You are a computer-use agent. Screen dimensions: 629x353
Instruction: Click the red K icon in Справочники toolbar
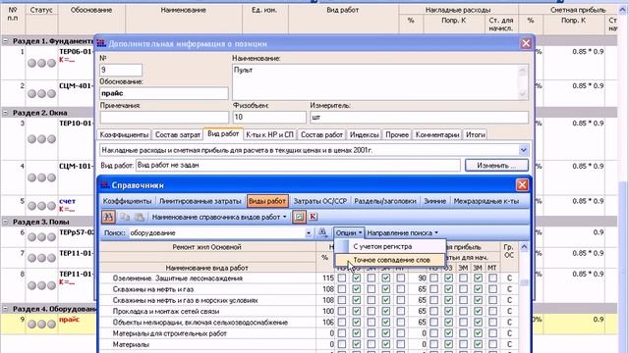(x=313, y=217)
